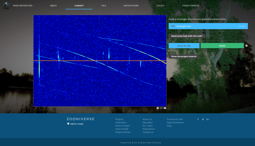Click the Radio Meteor Zoo project avatar

coord(6,6)
